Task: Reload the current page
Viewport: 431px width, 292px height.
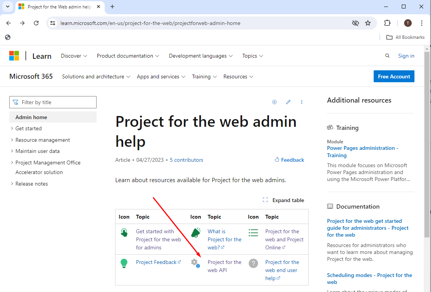Action: point(36,23)
